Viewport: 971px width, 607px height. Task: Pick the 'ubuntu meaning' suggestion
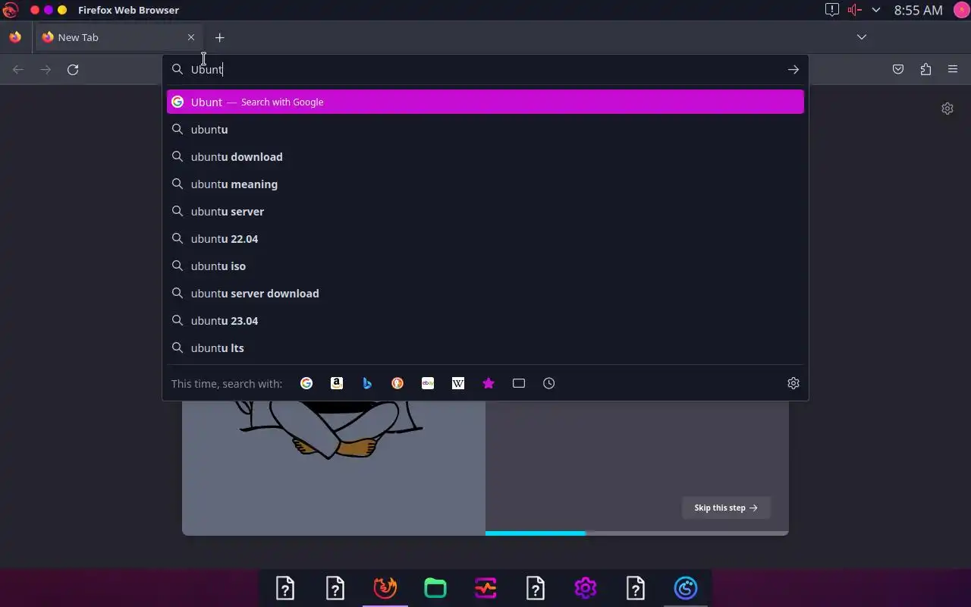pos(485,184)
